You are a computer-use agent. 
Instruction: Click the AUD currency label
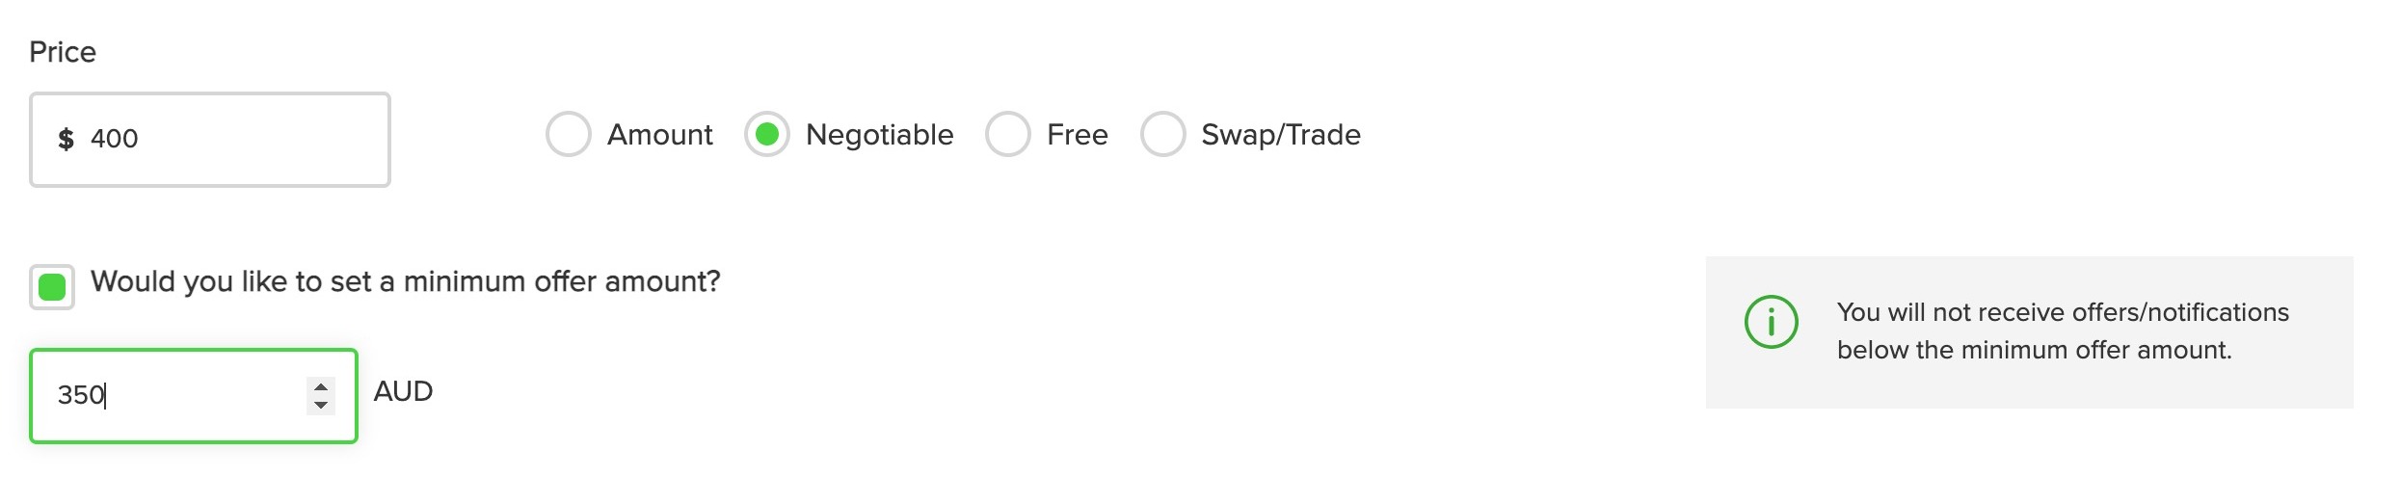point(403,391)
